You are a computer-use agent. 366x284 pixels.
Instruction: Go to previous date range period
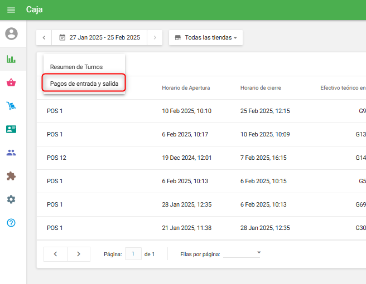44,38
